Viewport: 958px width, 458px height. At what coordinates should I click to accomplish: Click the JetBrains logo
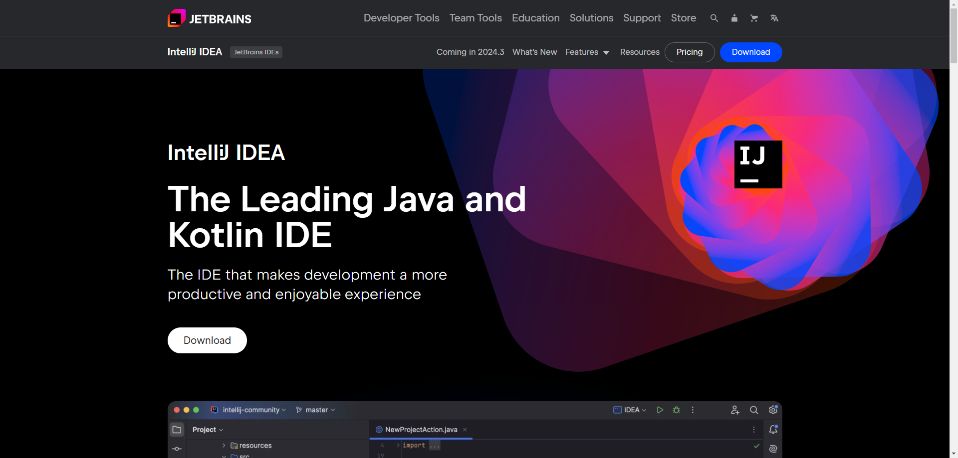210,18
